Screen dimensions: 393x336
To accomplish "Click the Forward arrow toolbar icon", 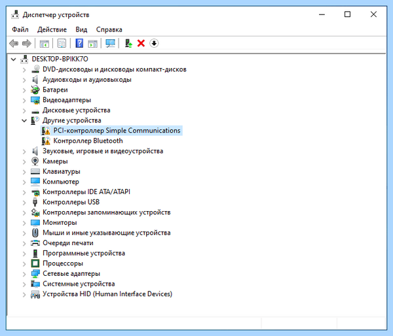I will pyautogui.click(x=27, y=44).
